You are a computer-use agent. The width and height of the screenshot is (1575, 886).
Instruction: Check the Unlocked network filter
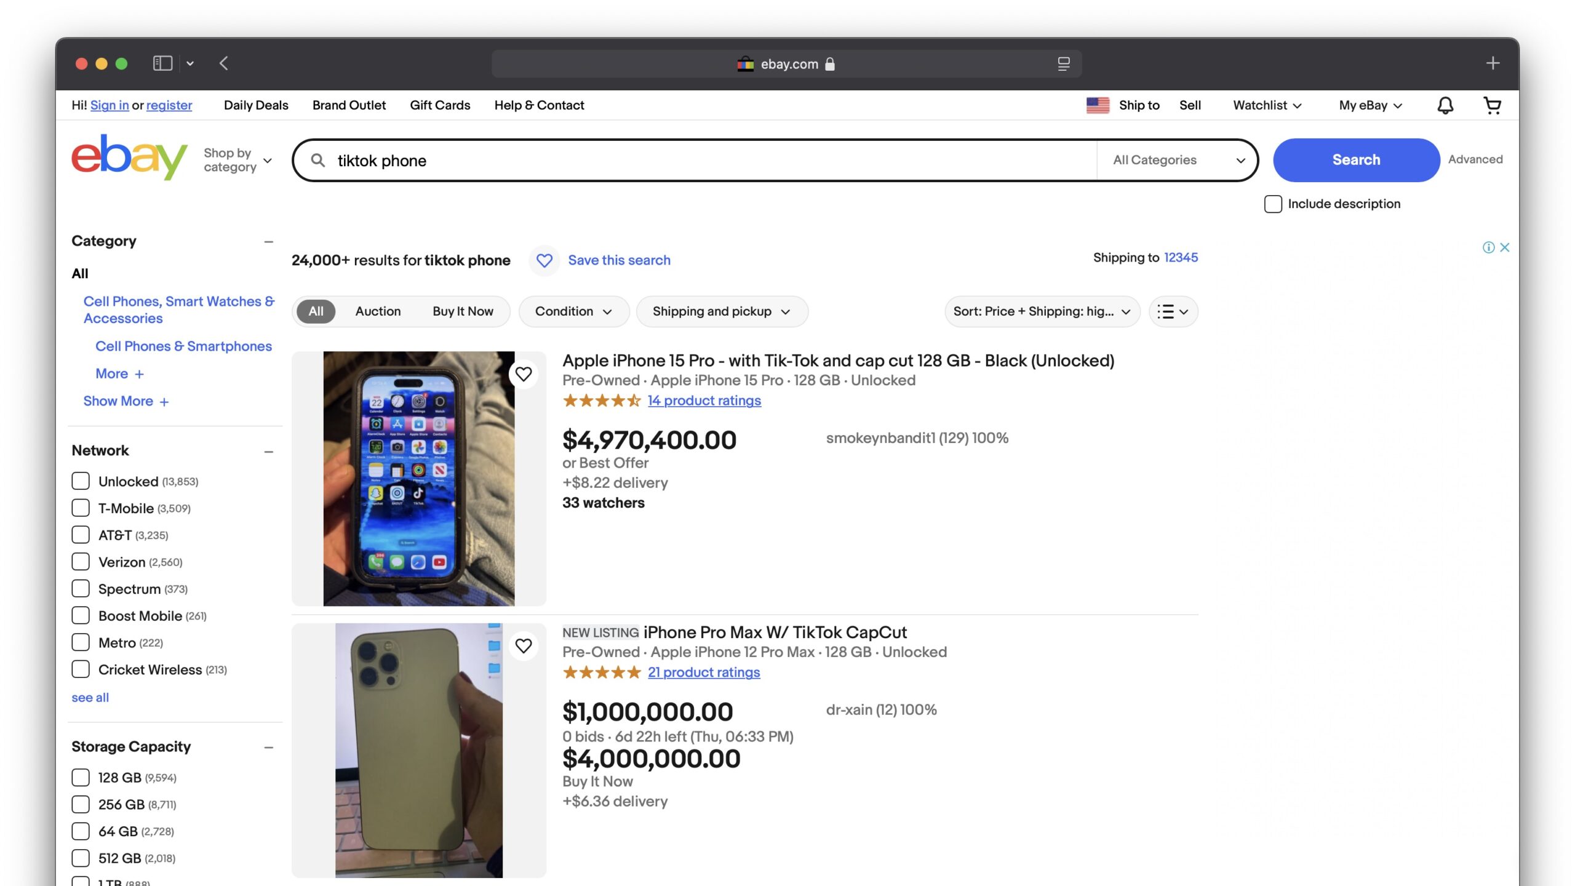[x=81, y=481]
